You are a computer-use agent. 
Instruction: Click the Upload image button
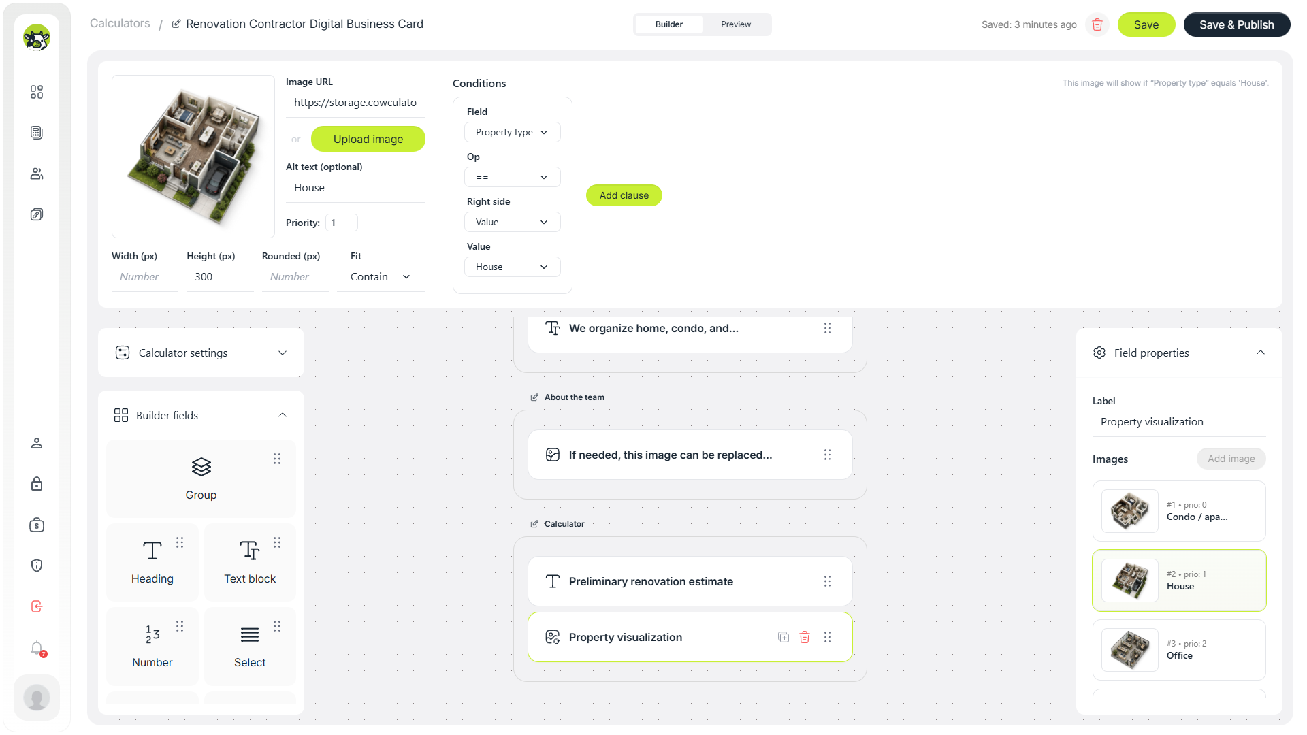coord(368,139)
